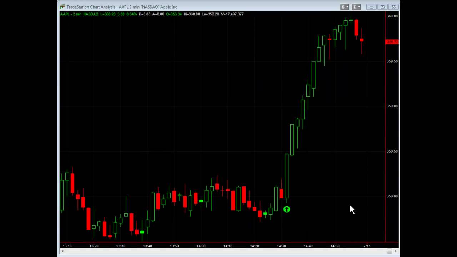The width and height of the screenshot is (457, 257).
Task: Click the 14:20 time axis label
Action: [x=255, y=246]
